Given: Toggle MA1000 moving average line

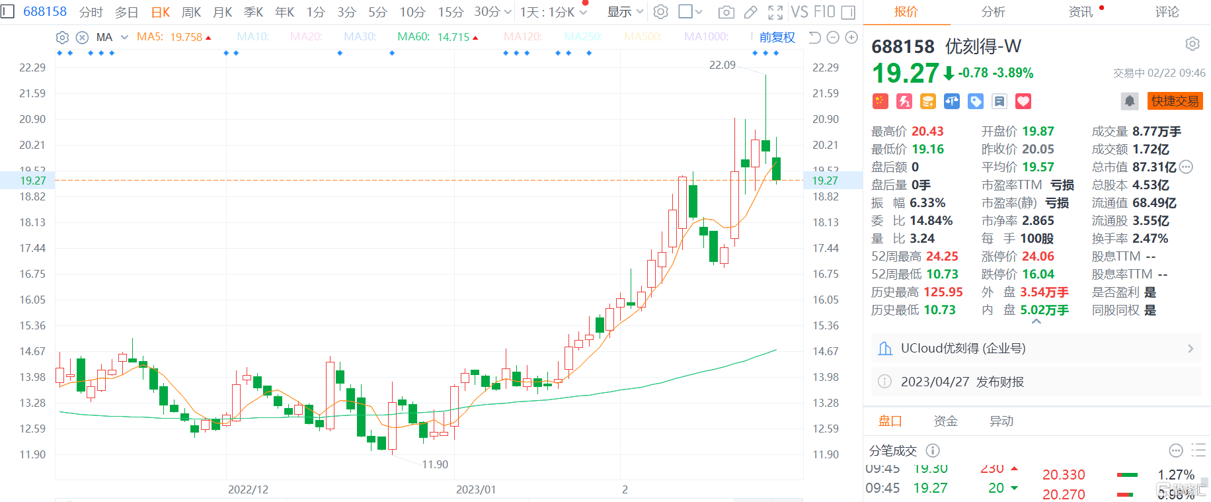Looking at the screenshot, I should click(707, 37).
